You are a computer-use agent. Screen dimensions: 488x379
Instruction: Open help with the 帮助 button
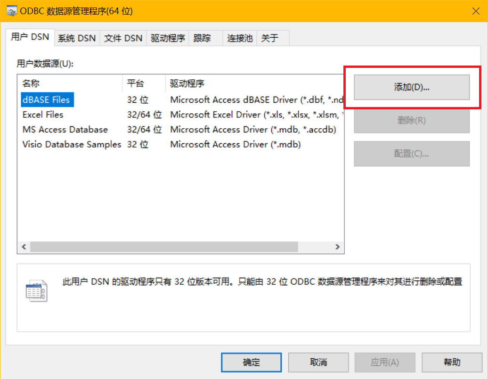pos(452,362)
